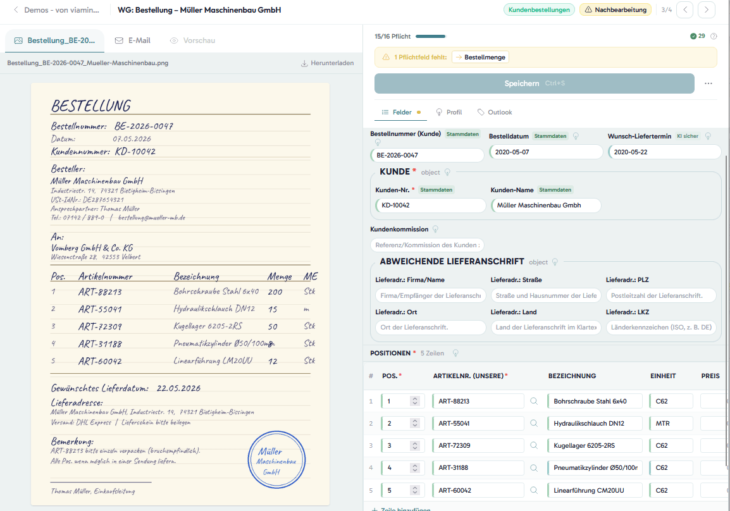This screenshot has height=511, width=730.
Task: Go to next document arrow button
Action: [706, 9]
